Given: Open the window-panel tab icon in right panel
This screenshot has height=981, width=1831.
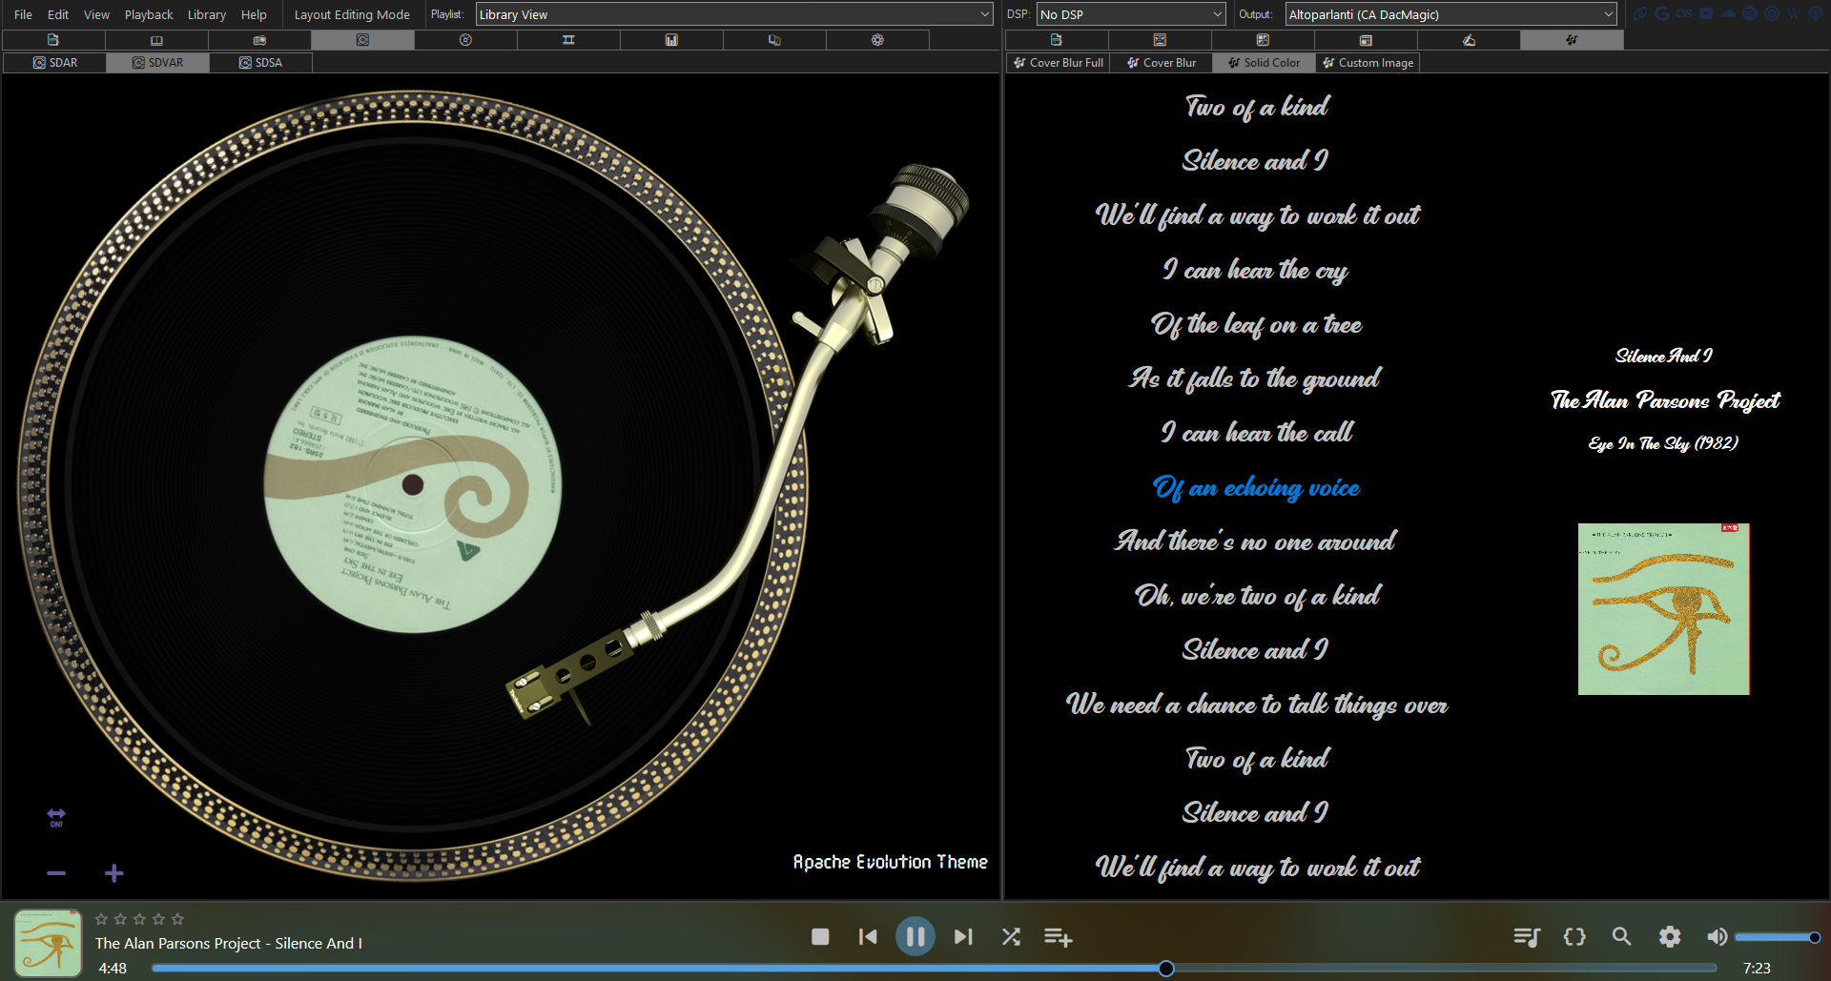Looking at the screenshot, I should (1366, 40).
